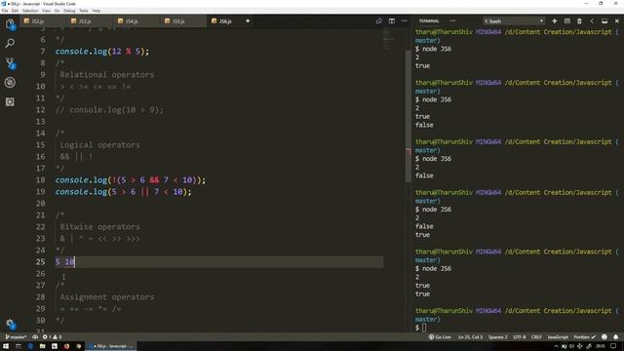This screenshot has width=624, height=351.
Task: Close the terminal panel
Action: 617,21
